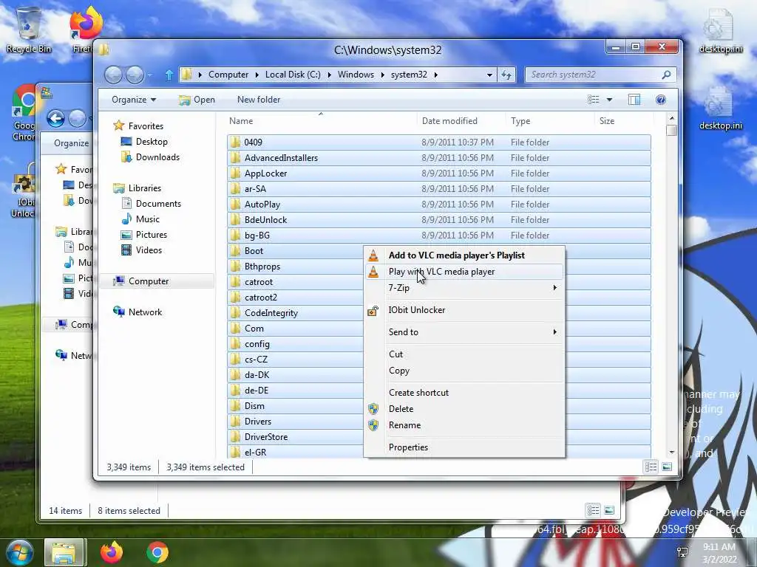Click the Back navigation arrow in system32 window
This screenshot has height=567, width=757.
coord(114,75)
